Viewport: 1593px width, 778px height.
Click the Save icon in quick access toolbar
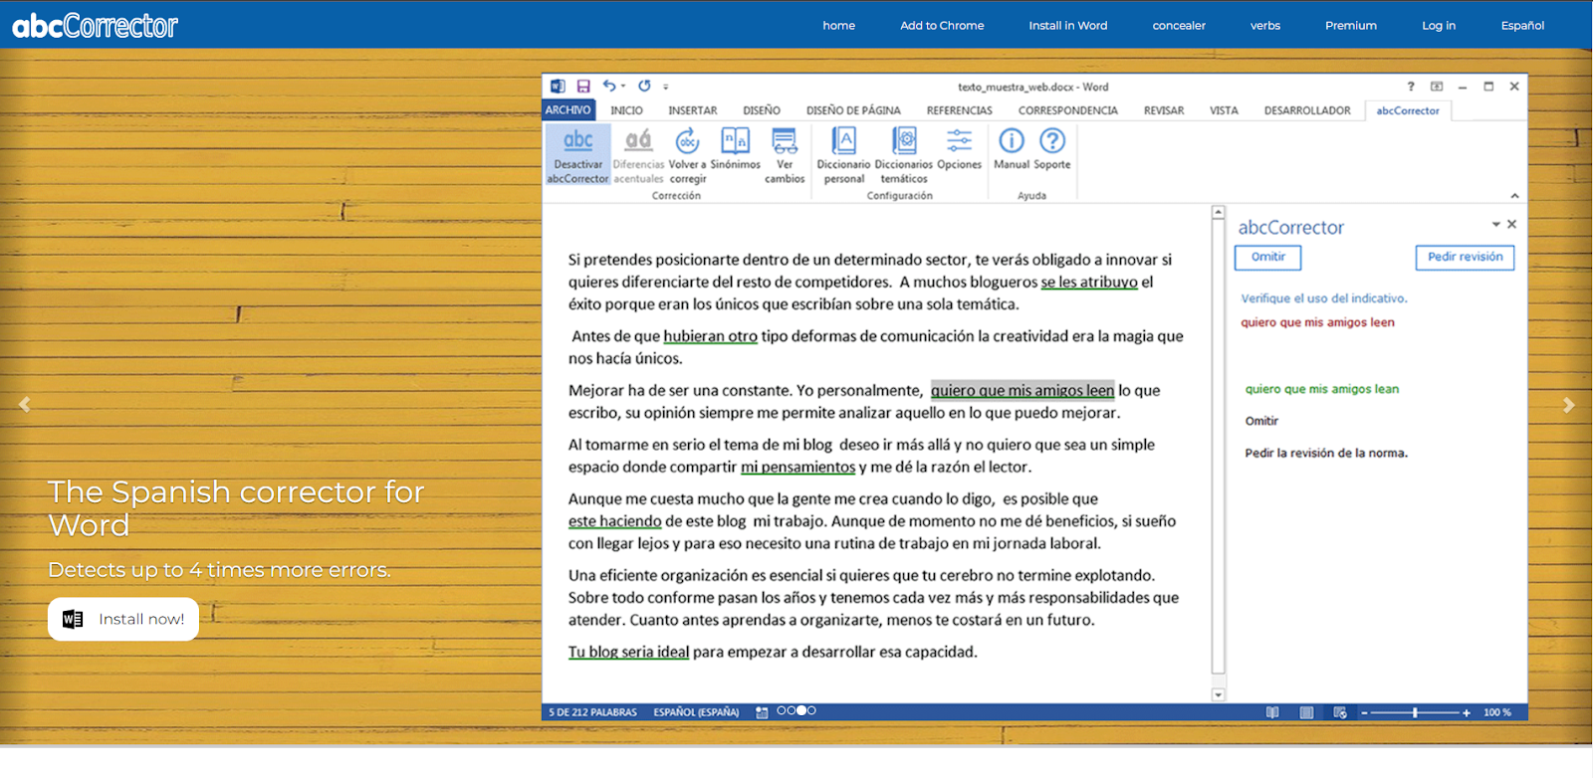583,87
